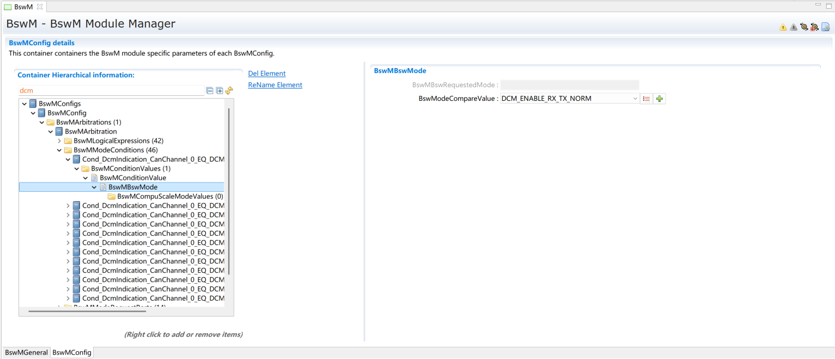Switch to the BswMGeneral tab

tap(26, 352)
